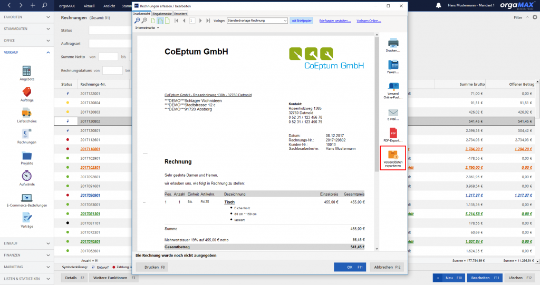
Task: Select the highlighted middle page view icon
Action: (x=160, y=21)
